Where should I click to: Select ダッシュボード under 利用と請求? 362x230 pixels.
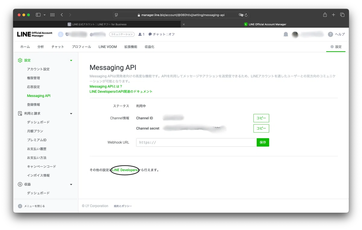[38, 122]
